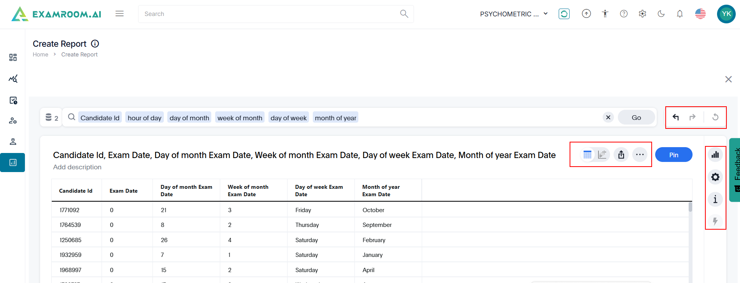Open the more options ellipsis menu
Image resolution: width=740 pixels, height=283 pixels.
(640, 155)
